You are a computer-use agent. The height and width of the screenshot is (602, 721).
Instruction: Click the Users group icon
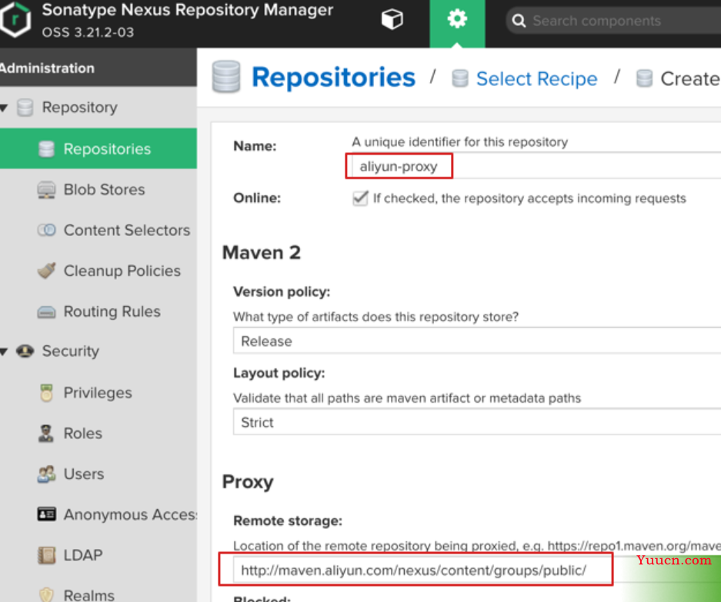tap(46, 474)
